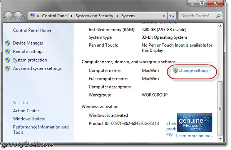Click Learn more online link

pos(194,136)
